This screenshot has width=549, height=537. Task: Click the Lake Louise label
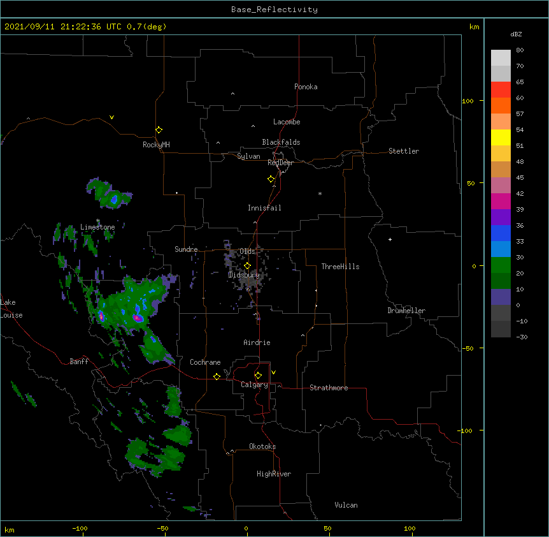pyautogui.click(x=10, y=309)
